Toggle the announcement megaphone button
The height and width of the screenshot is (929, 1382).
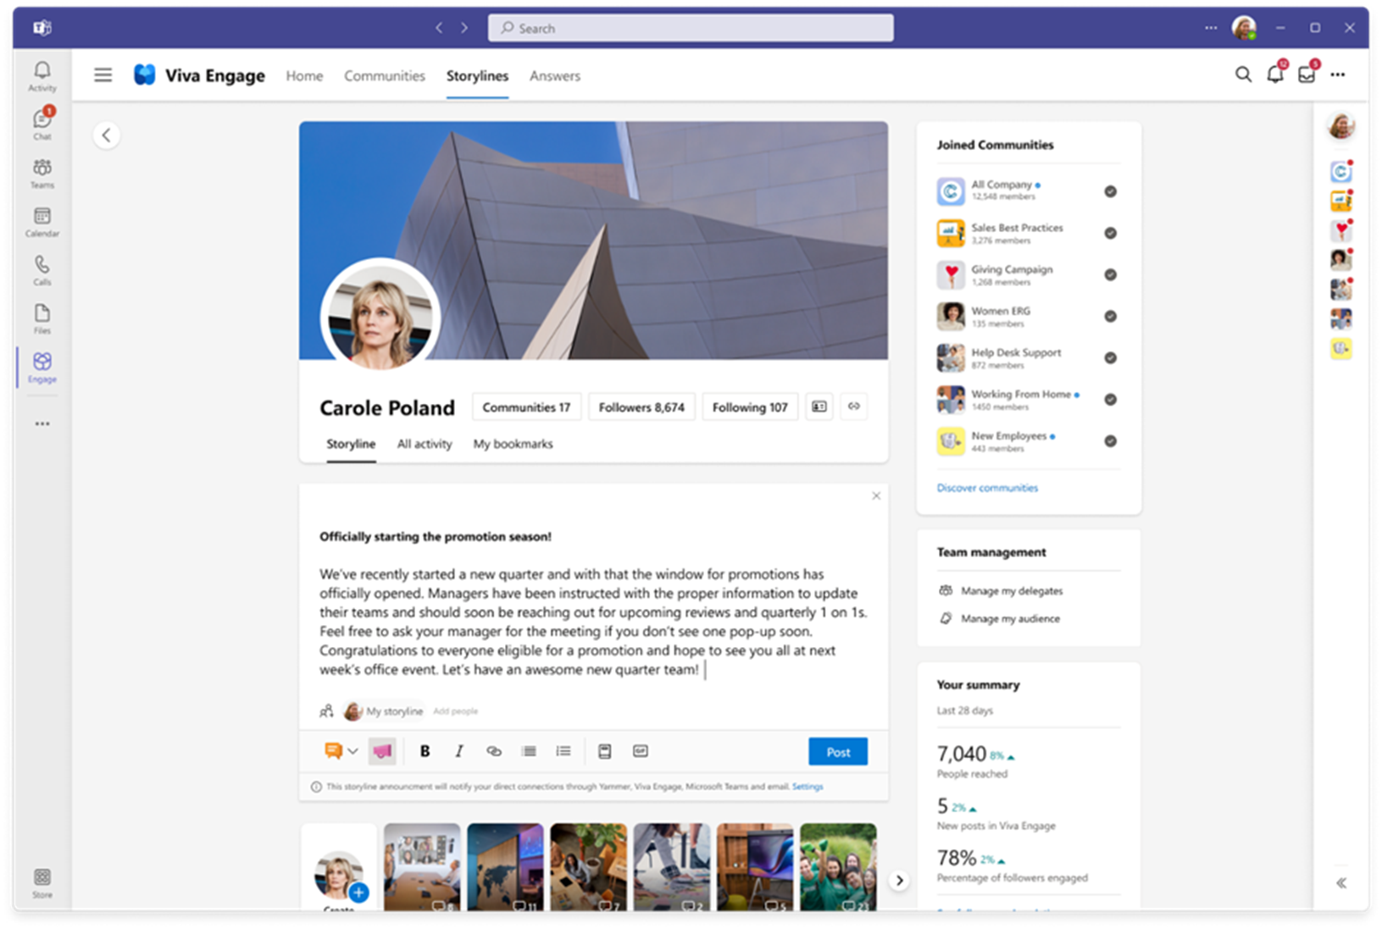point(382,751)
